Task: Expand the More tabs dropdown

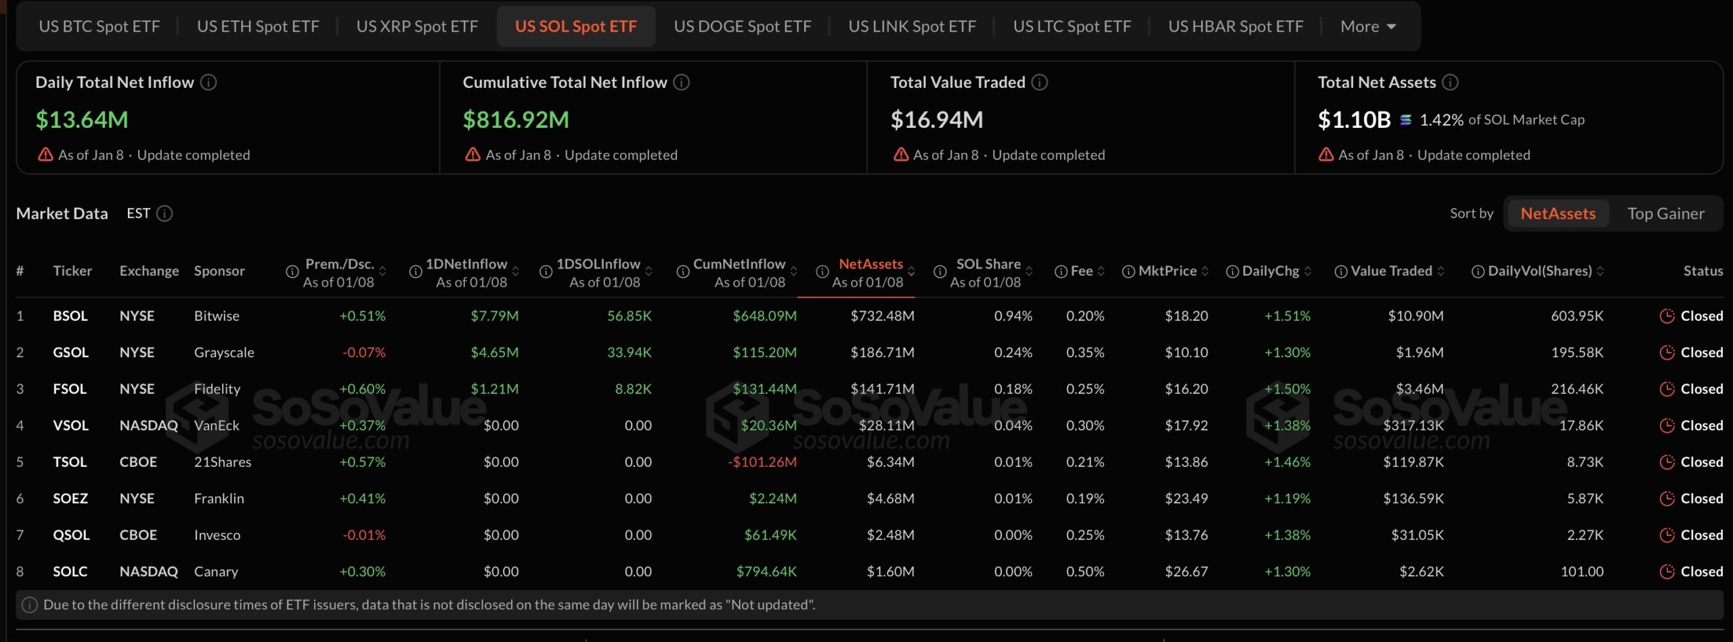Action: tap(1366, 26)
